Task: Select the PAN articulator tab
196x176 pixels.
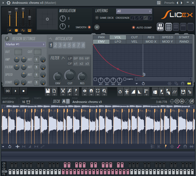Action: [101, 37]
